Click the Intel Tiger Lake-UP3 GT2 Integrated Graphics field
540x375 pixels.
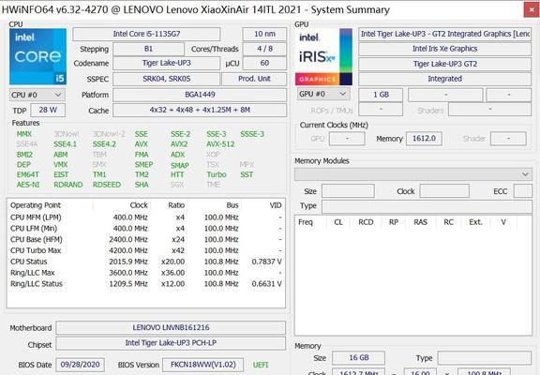click(444, 34)
